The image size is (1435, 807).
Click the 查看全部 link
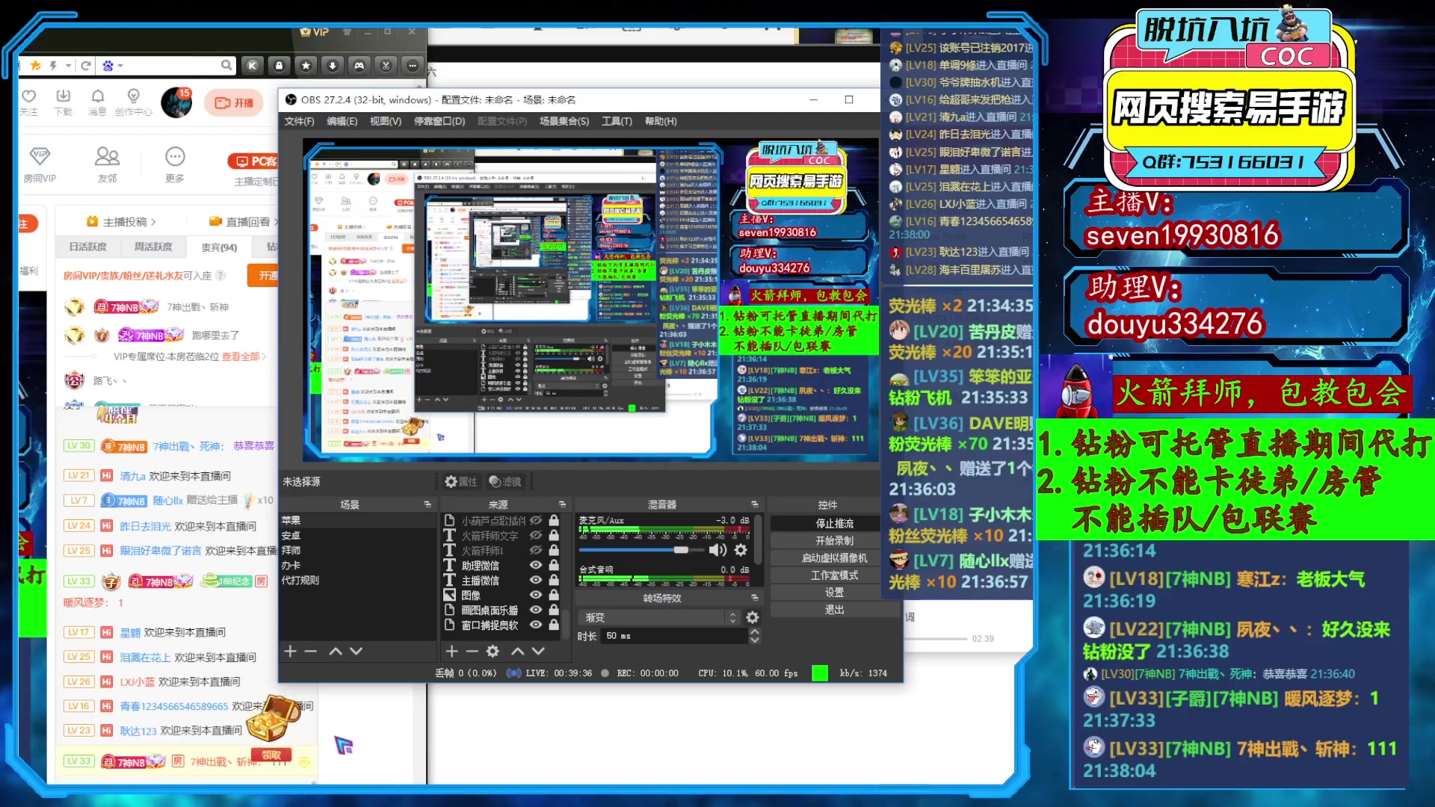244,356
